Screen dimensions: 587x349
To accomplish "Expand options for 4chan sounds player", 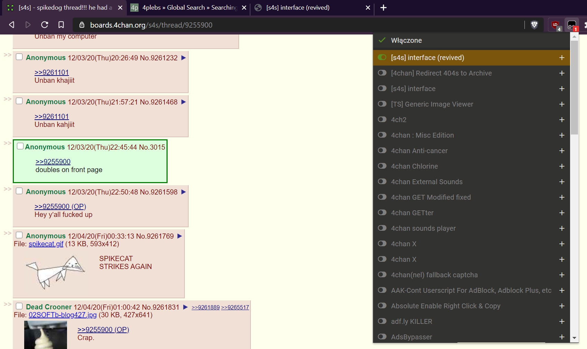I will (562, 228).
